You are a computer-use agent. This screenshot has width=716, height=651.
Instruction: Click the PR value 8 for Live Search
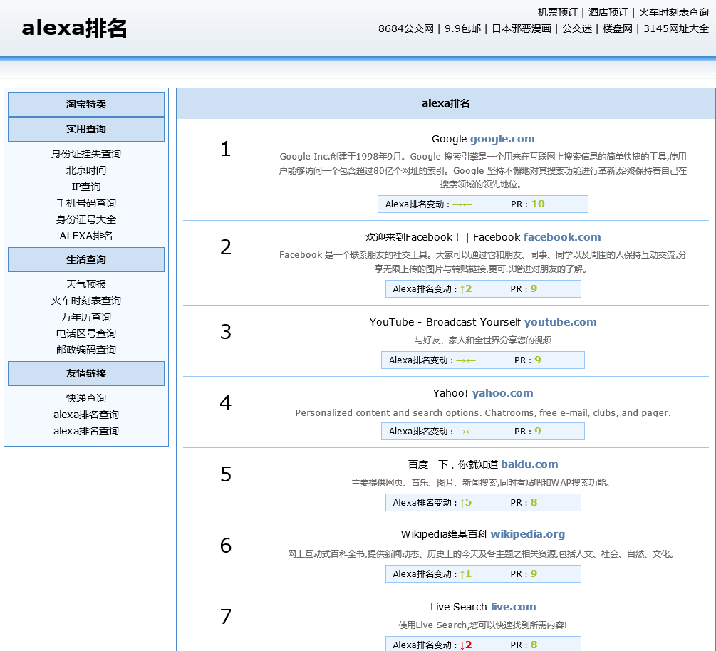(534, 645)
